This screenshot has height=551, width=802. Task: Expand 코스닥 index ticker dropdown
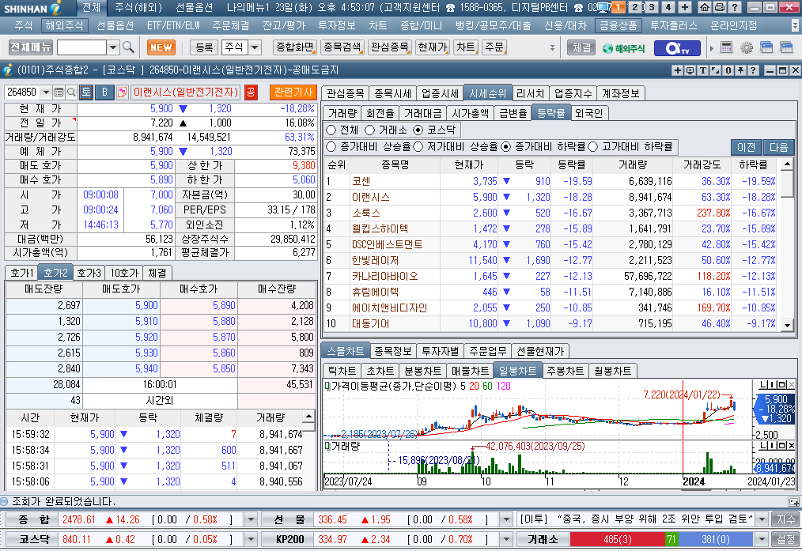(251, 539)
